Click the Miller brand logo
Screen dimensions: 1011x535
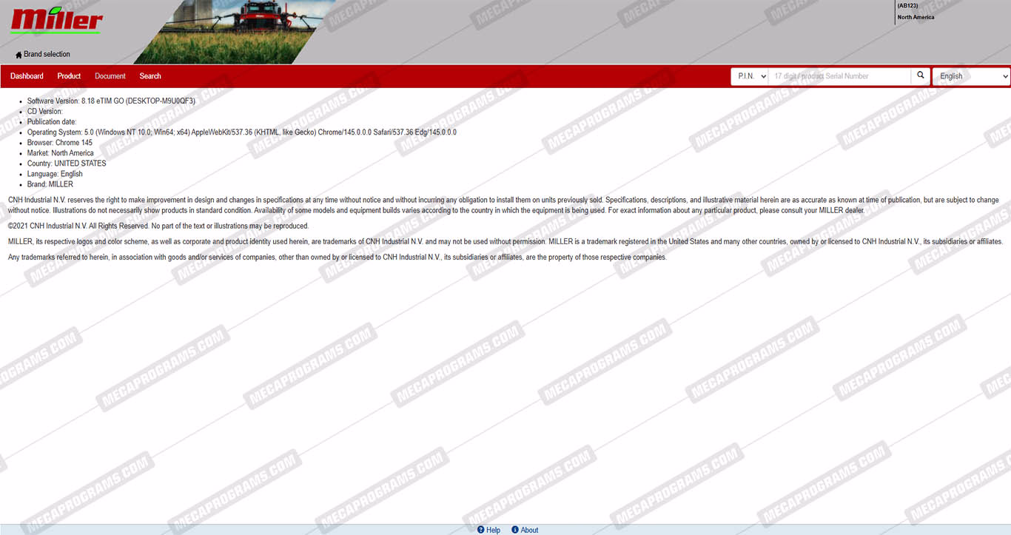56,20
